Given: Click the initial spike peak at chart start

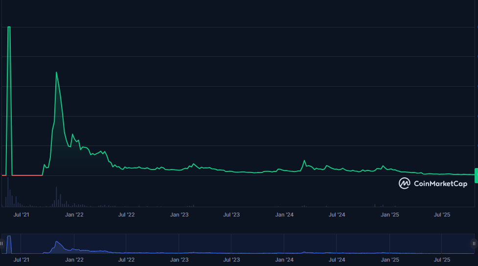Looking at the screenshot, I should (9, 27).
